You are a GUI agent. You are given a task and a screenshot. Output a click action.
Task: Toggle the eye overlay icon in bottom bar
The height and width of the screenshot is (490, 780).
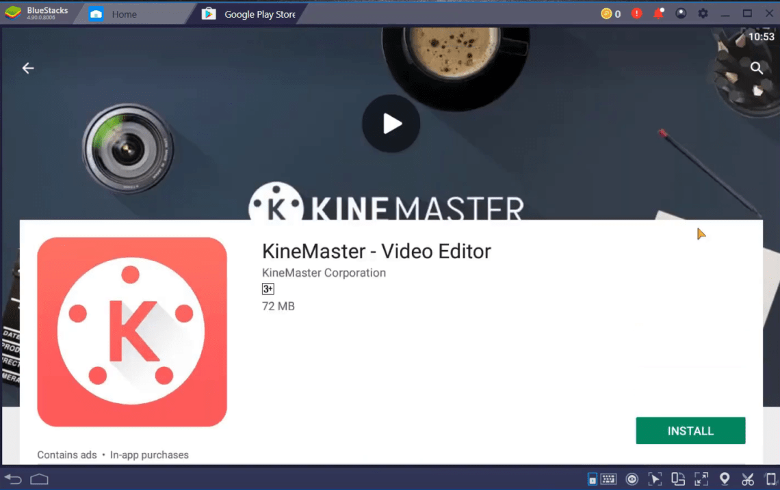632,479
